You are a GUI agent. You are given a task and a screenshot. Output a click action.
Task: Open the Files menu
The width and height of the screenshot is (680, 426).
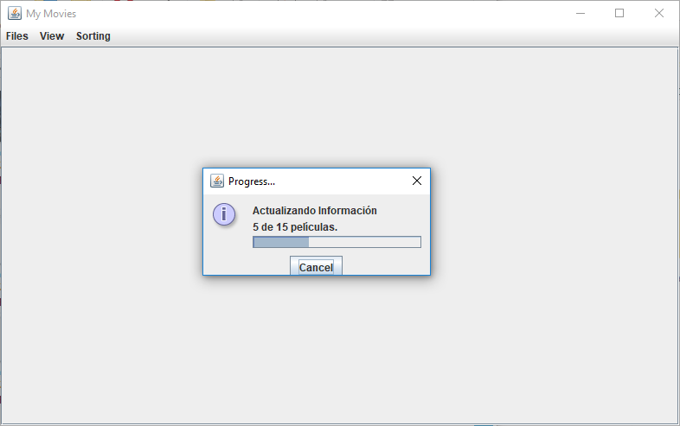tap(17, 36)
